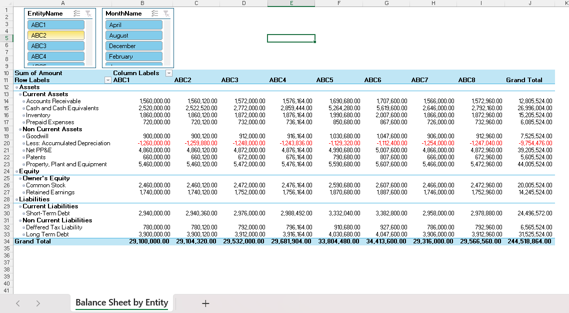Open the Column Labels filter dropdown
The width and height of the screenshot is (569, 313).
pos(168,73)
